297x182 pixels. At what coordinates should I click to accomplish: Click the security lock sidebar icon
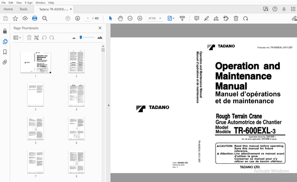click(x=5, y=31)
